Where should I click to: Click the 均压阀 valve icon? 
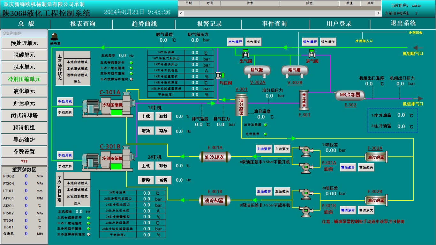click(x=219, y=76)
